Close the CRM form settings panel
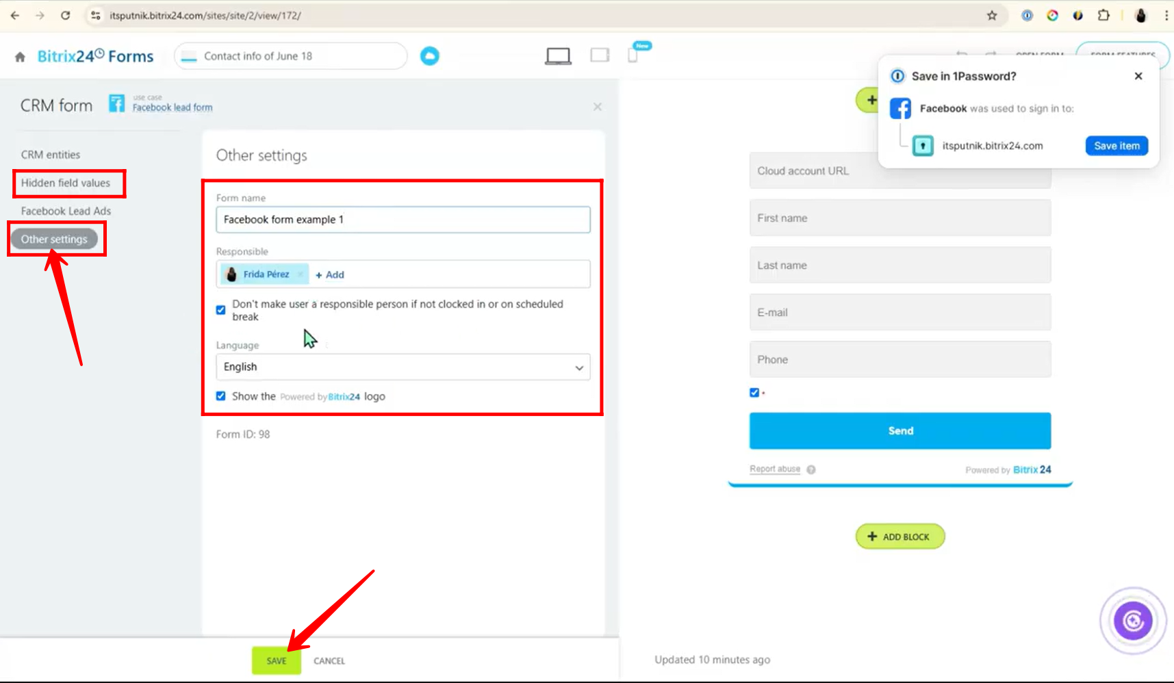The width and height of the screenshot is (1174, 683). point(598,107)
